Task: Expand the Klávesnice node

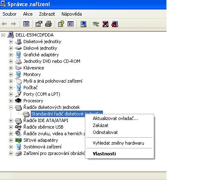Action: pyautogui.click(x=11, y=68)
